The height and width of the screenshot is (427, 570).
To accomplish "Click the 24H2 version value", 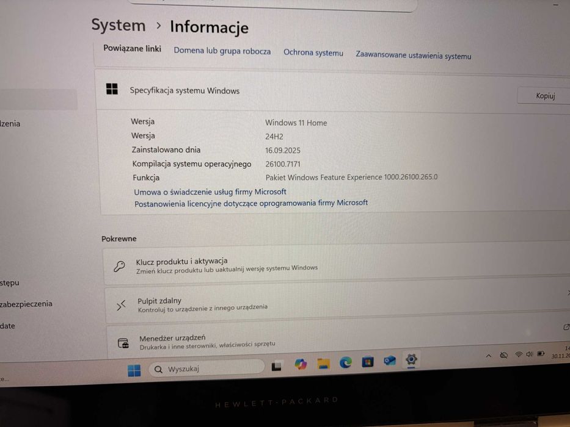I will 274,137.
